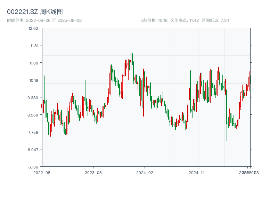This screenshot has width=278, height=208.
Task: Click the x-axis label 2022-08
Action: [x=42, y=173]
